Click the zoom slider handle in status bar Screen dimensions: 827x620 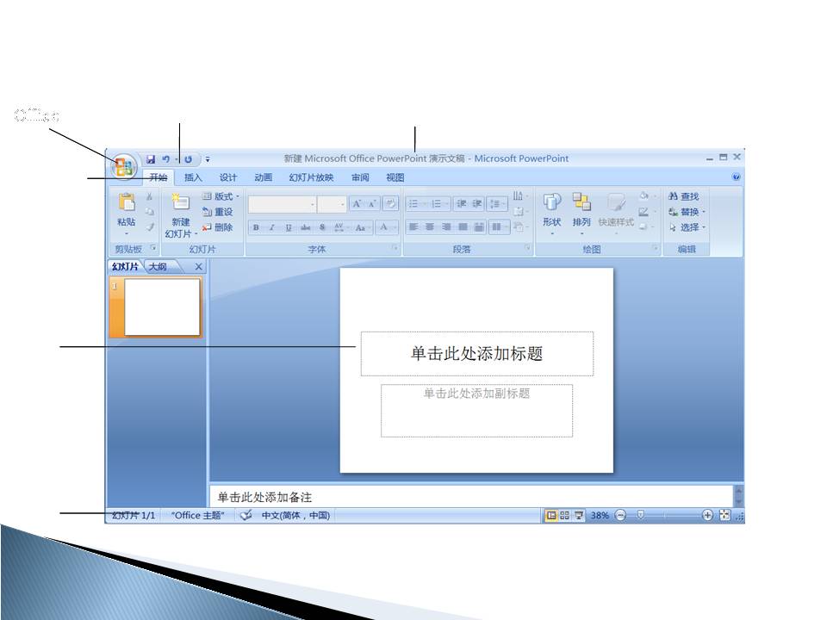point(640,515)
